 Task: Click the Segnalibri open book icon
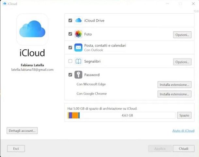[x=78, y=61]
